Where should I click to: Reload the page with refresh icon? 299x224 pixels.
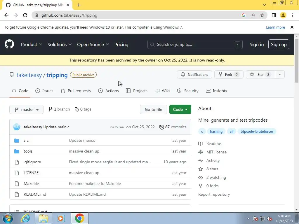pyautogui.click(x=25, y=15)
